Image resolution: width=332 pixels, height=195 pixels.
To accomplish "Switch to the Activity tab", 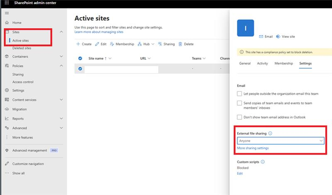I will (x=262, y=63).
